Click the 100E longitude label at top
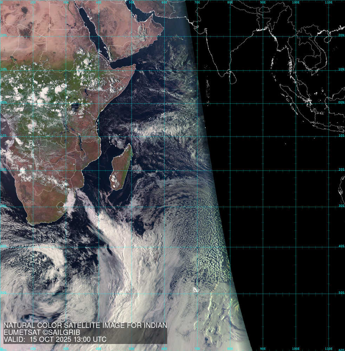This screenshot has width=345, height=351. click(296, 2)
